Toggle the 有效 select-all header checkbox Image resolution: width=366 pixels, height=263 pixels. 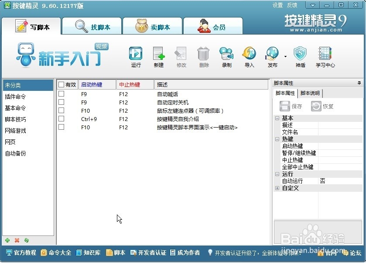coord(61,84)
